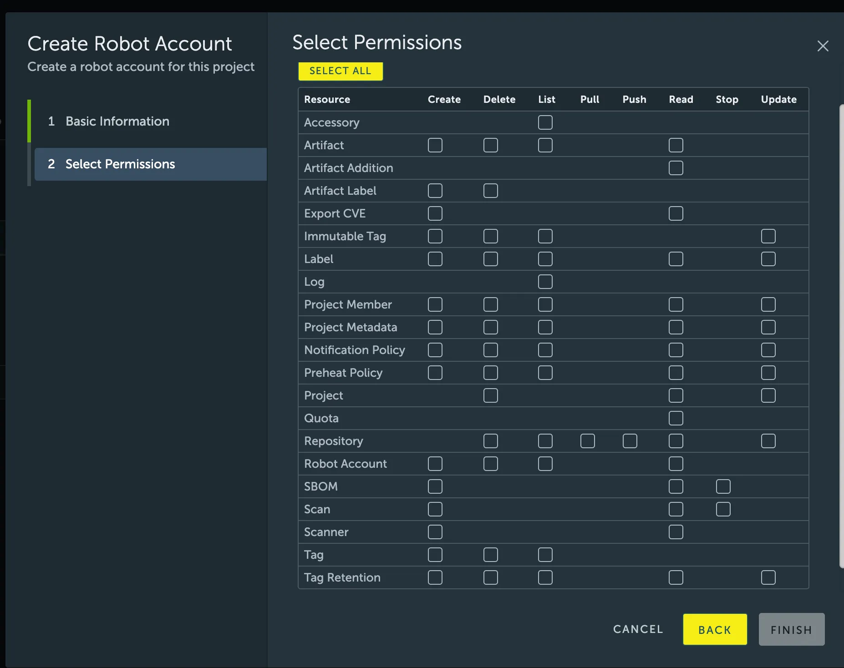Tick SBOM Stop checkbox
The height and width of the screenshot is (668, 844).
click(723, 486)
